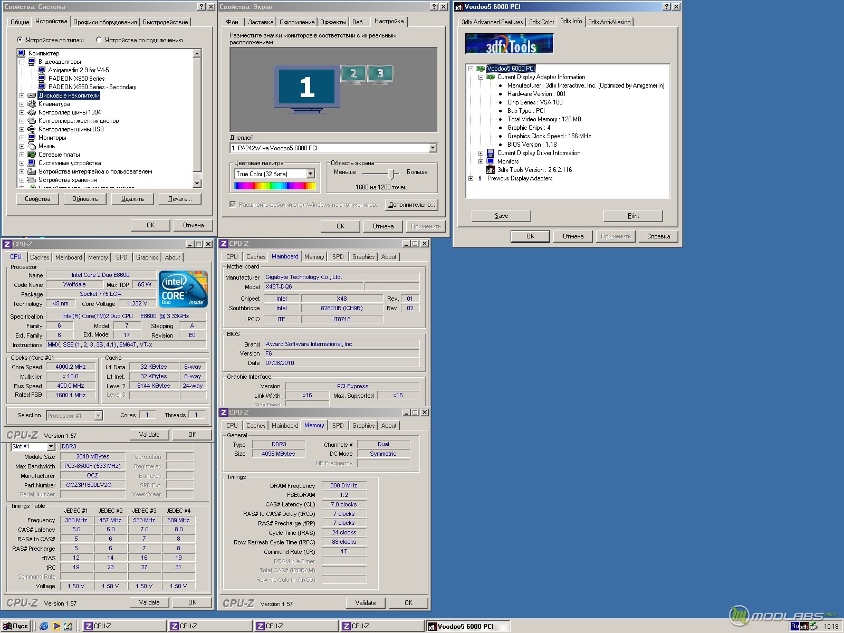Click the Save button in Voodoo5 window
Image resolution: width=844 pixels, height=633 pixels.
click(x=501, y=216)
